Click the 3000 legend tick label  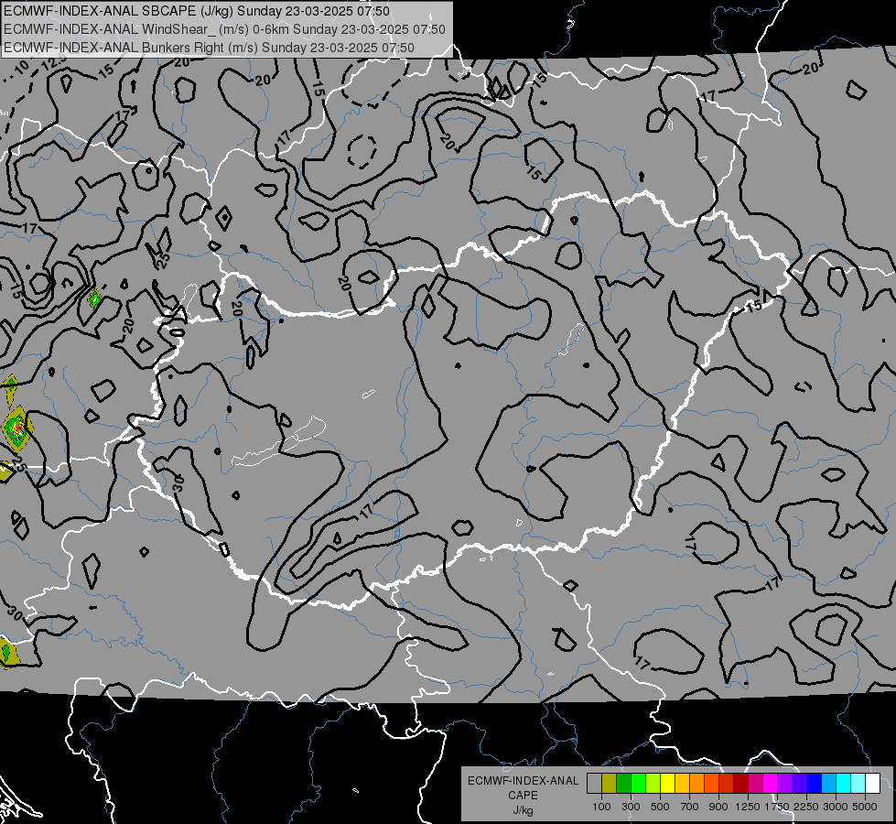pyautogui.click(x=836, y=807)
